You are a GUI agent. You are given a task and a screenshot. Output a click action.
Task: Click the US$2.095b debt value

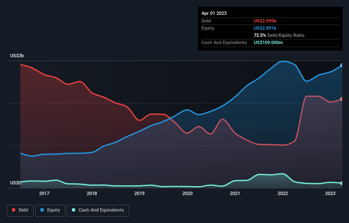pos(265,21)
